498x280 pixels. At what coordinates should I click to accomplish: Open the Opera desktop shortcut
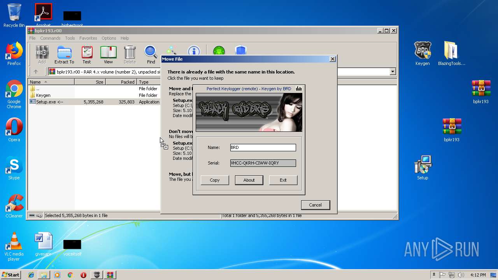point(14,130)
